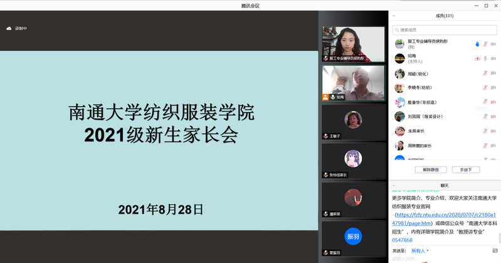
Task: Click 刘园园（服装设计）avatar in member list
Action: click(x=399, y=116)
